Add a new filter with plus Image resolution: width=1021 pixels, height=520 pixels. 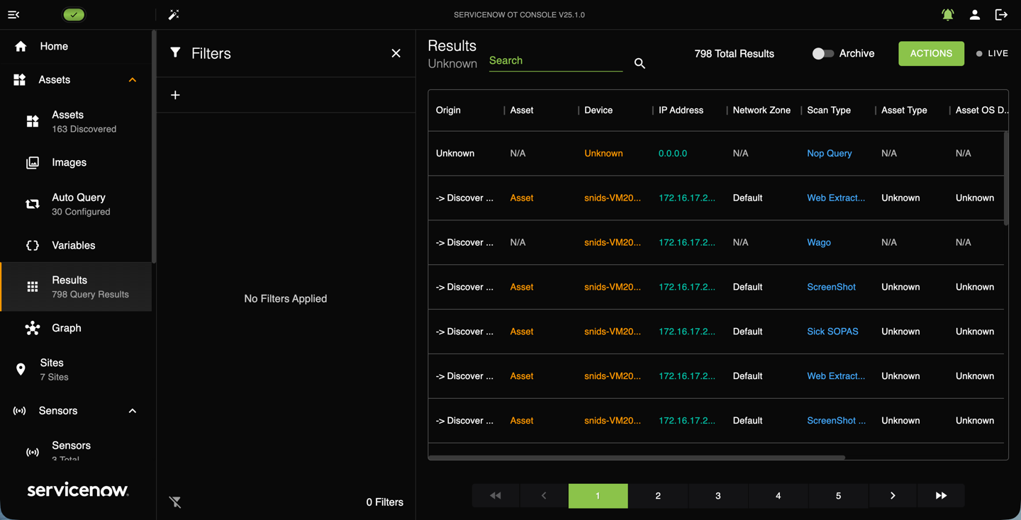[175, 95]
